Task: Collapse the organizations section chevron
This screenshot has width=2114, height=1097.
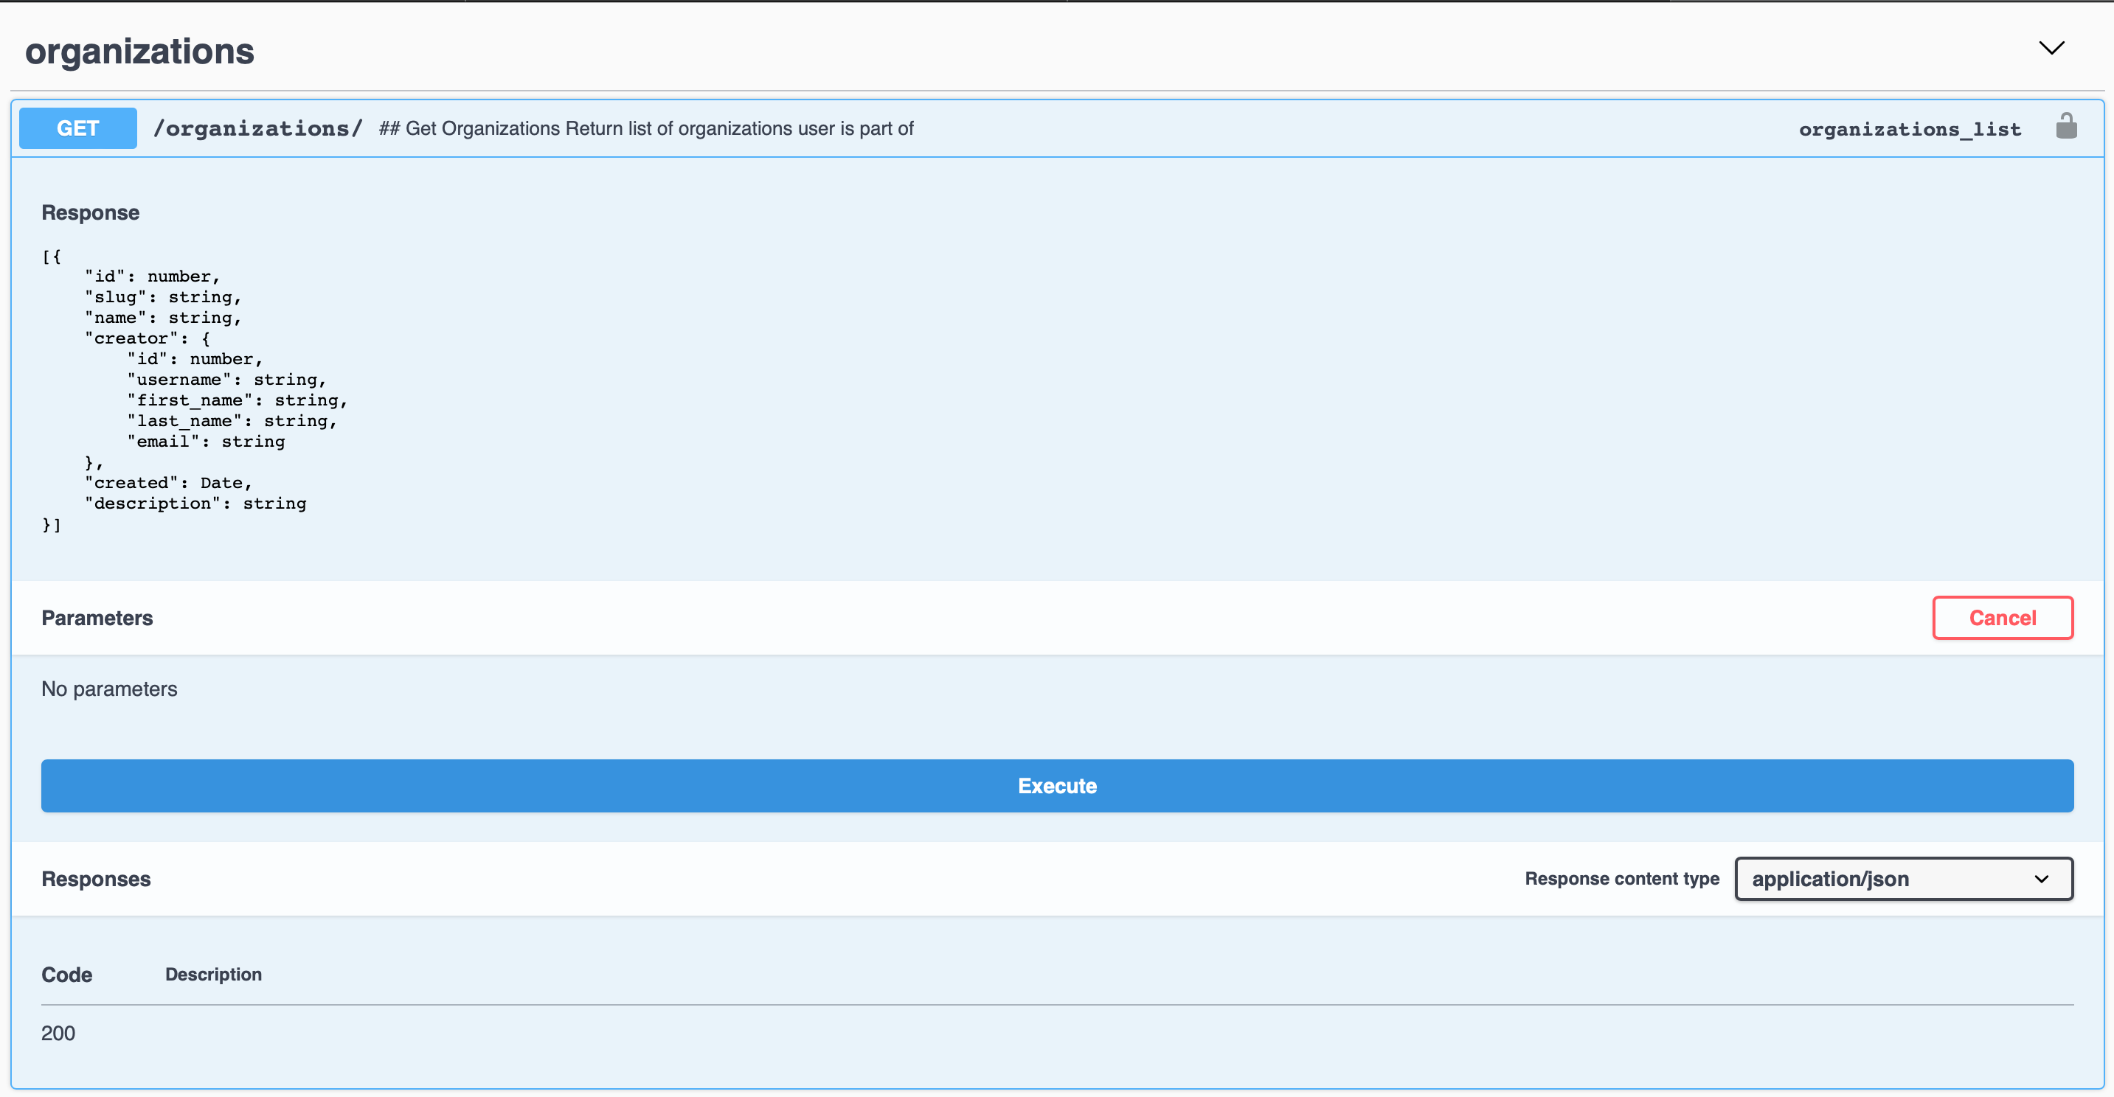Action: click(x=2051, y=49)
